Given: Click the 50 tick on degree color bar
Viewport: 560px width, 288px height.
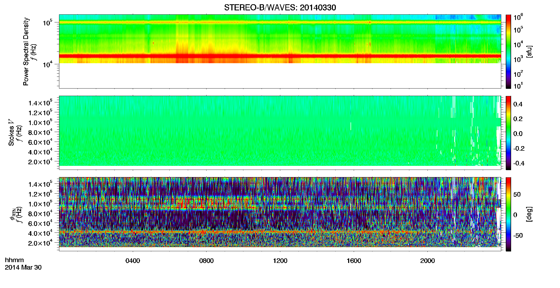Looking at the screenshot, I should coord(517,194).
